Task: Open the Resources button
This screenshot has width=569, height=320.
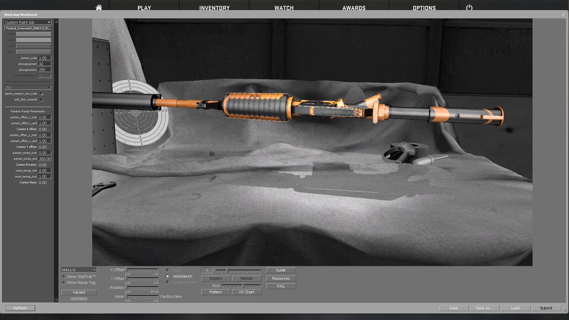Action: (x=281, y=278)
